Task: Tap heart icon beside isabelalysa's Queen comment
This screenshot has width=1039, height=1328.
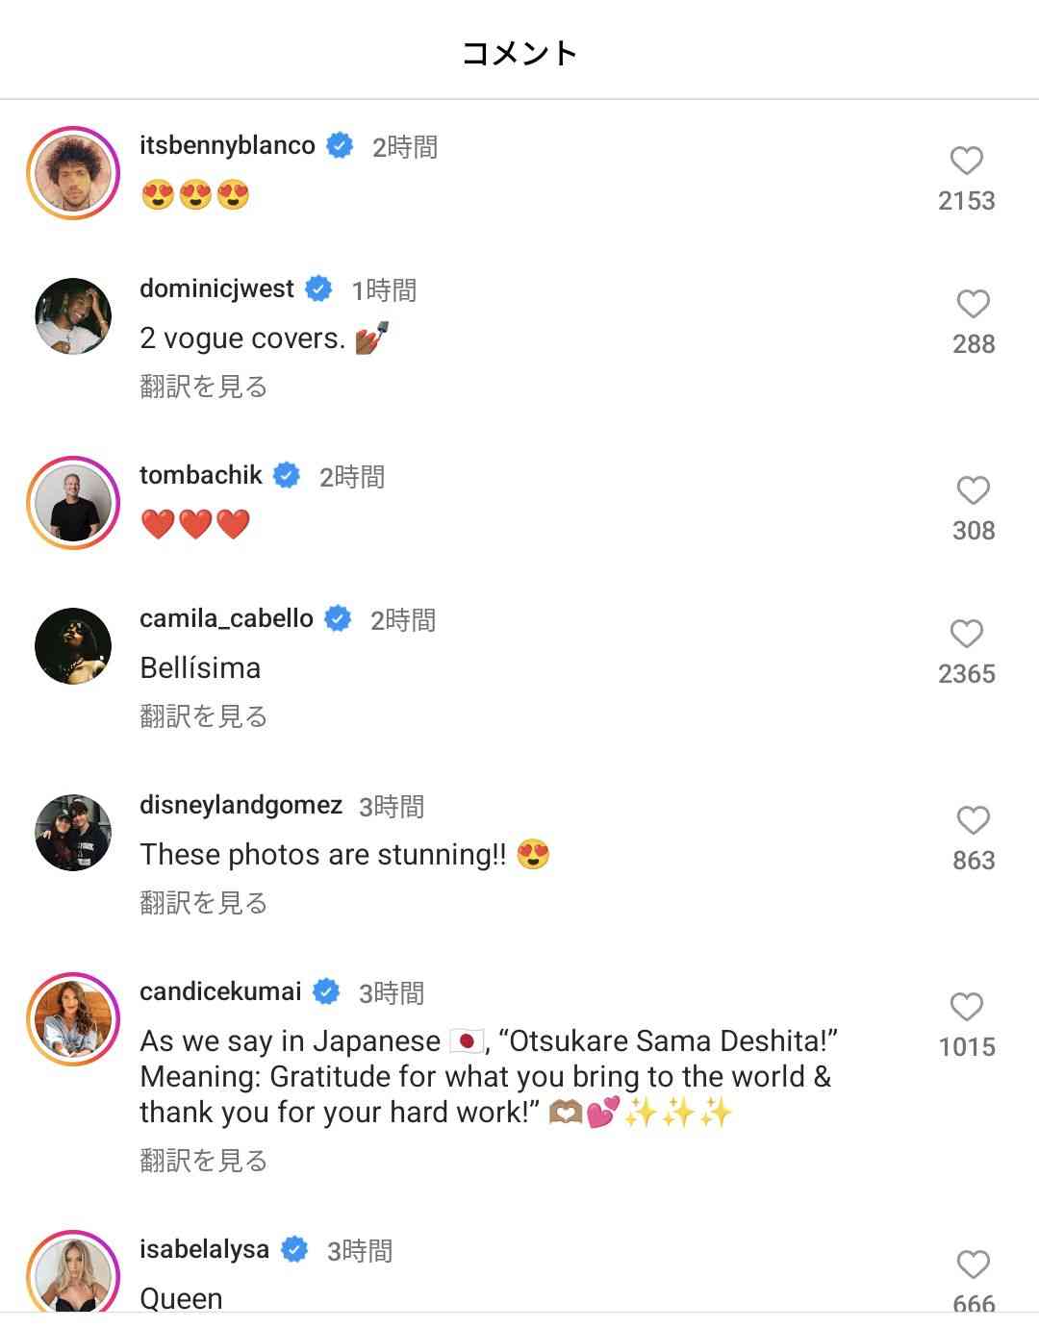Action: [x=973, y=1265]
